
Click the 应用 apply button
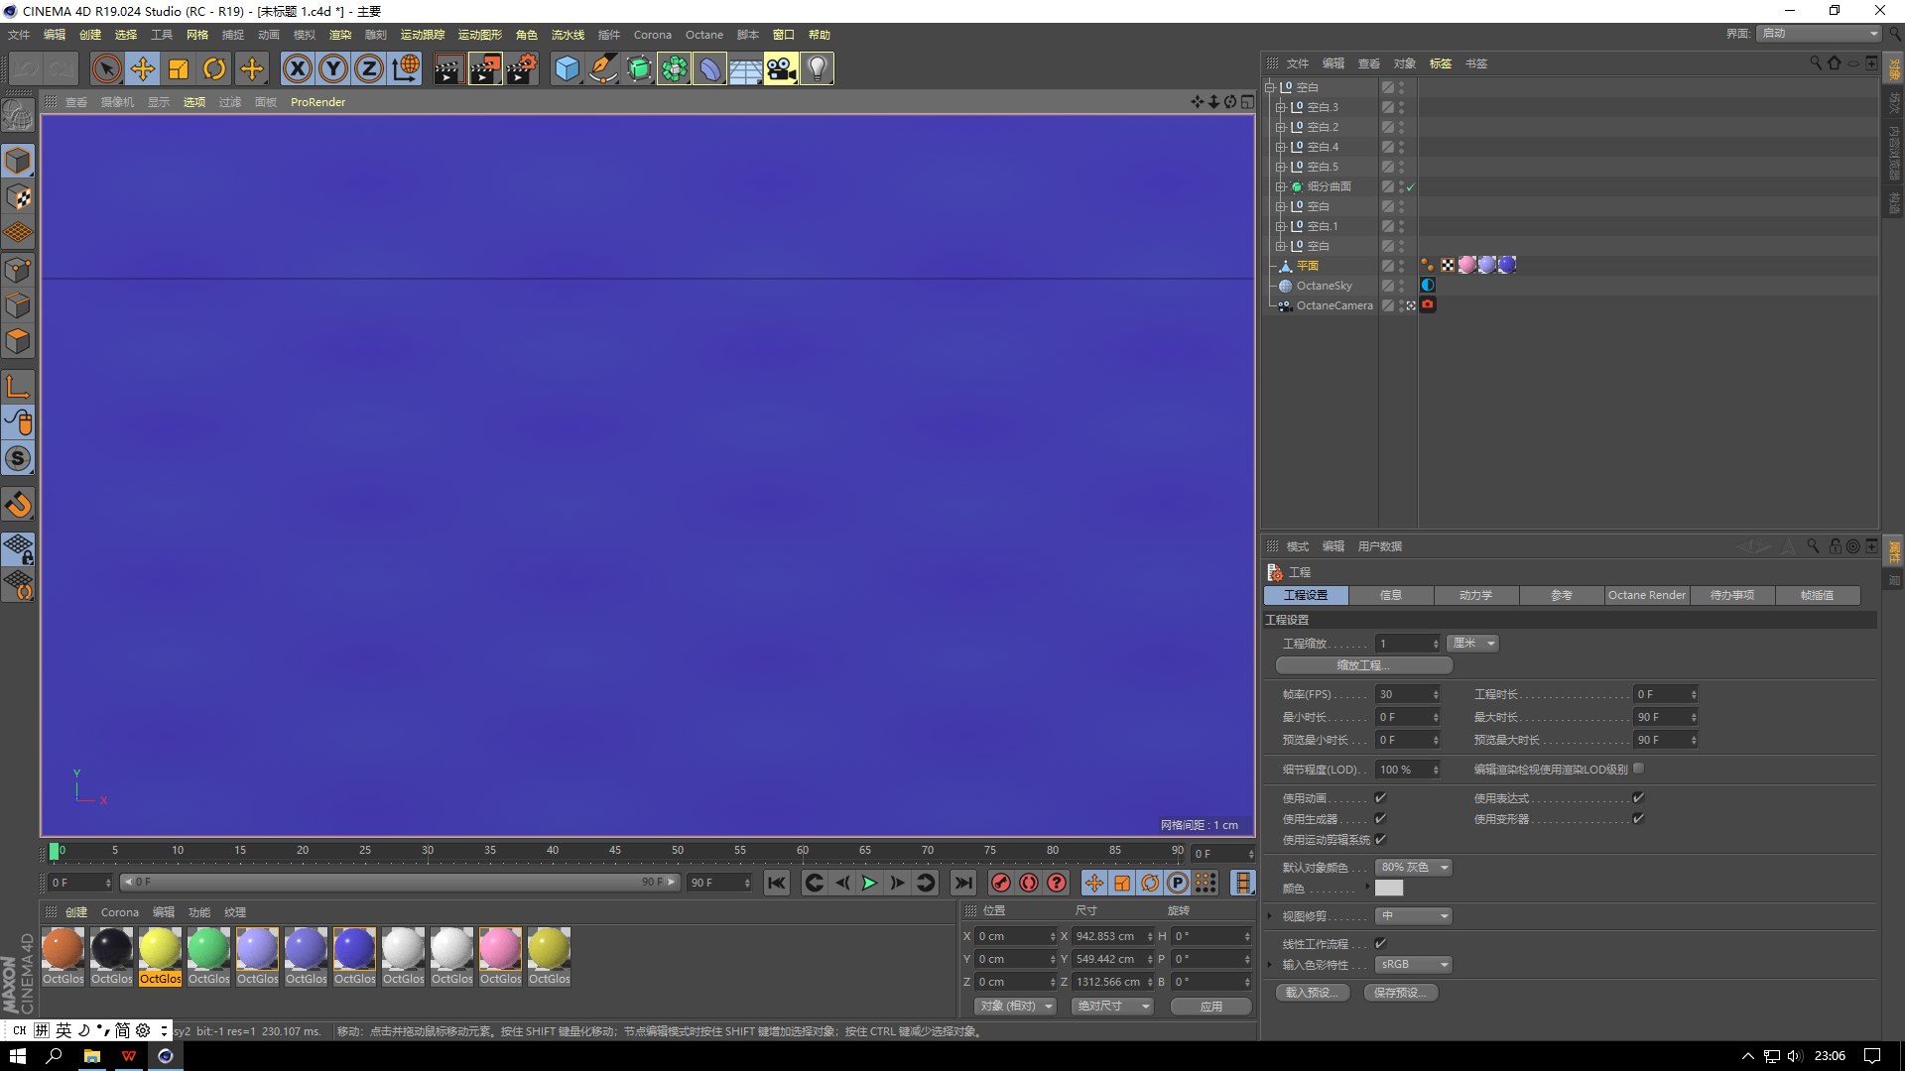click(x=1210, y=1006)
